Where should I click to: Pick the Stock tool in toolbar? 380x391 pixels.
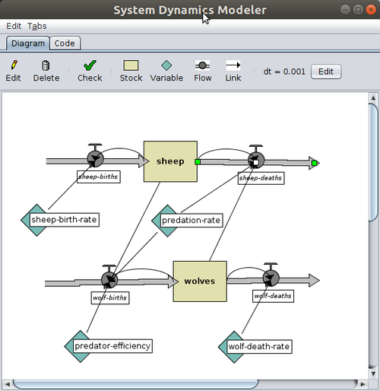pyautogui.click(x=131, y=72)
